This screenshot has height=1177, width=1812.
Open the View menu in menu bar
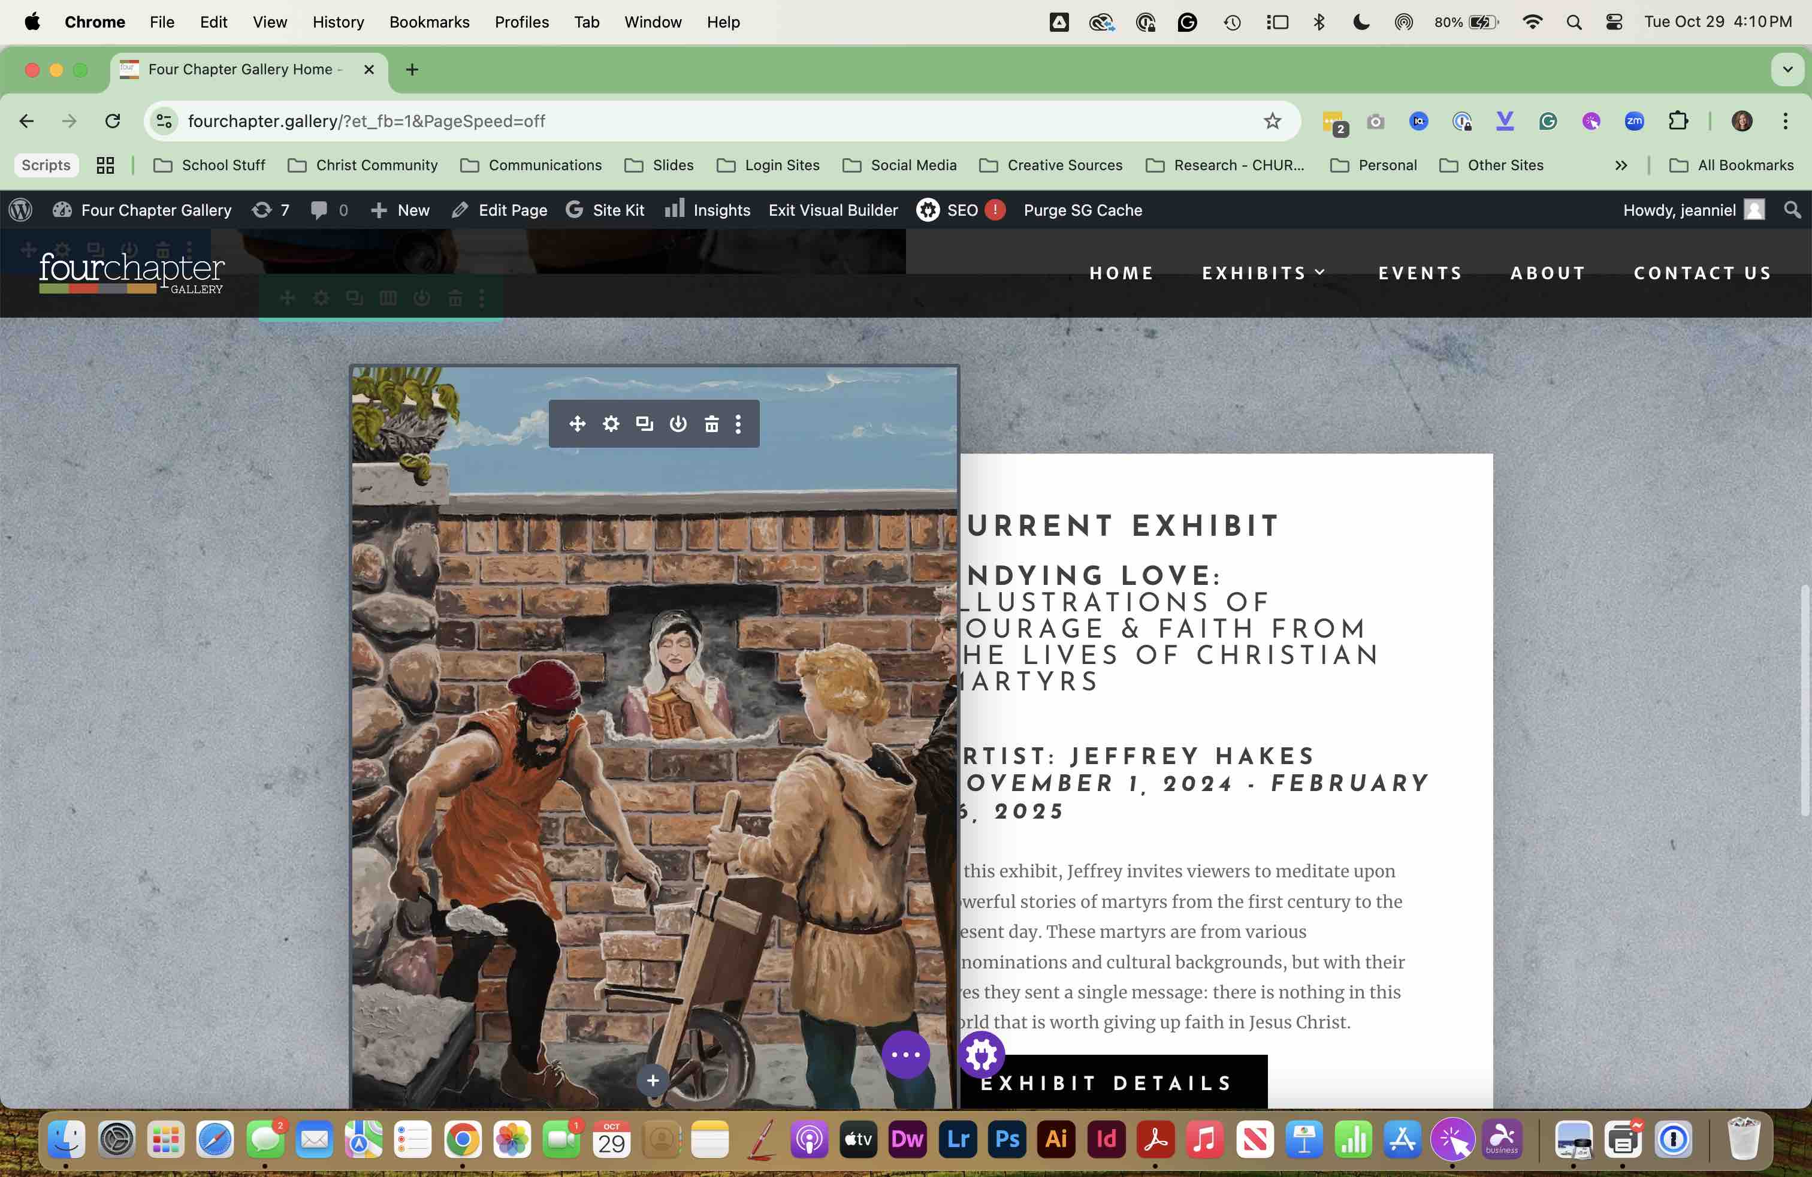[270, 22]
